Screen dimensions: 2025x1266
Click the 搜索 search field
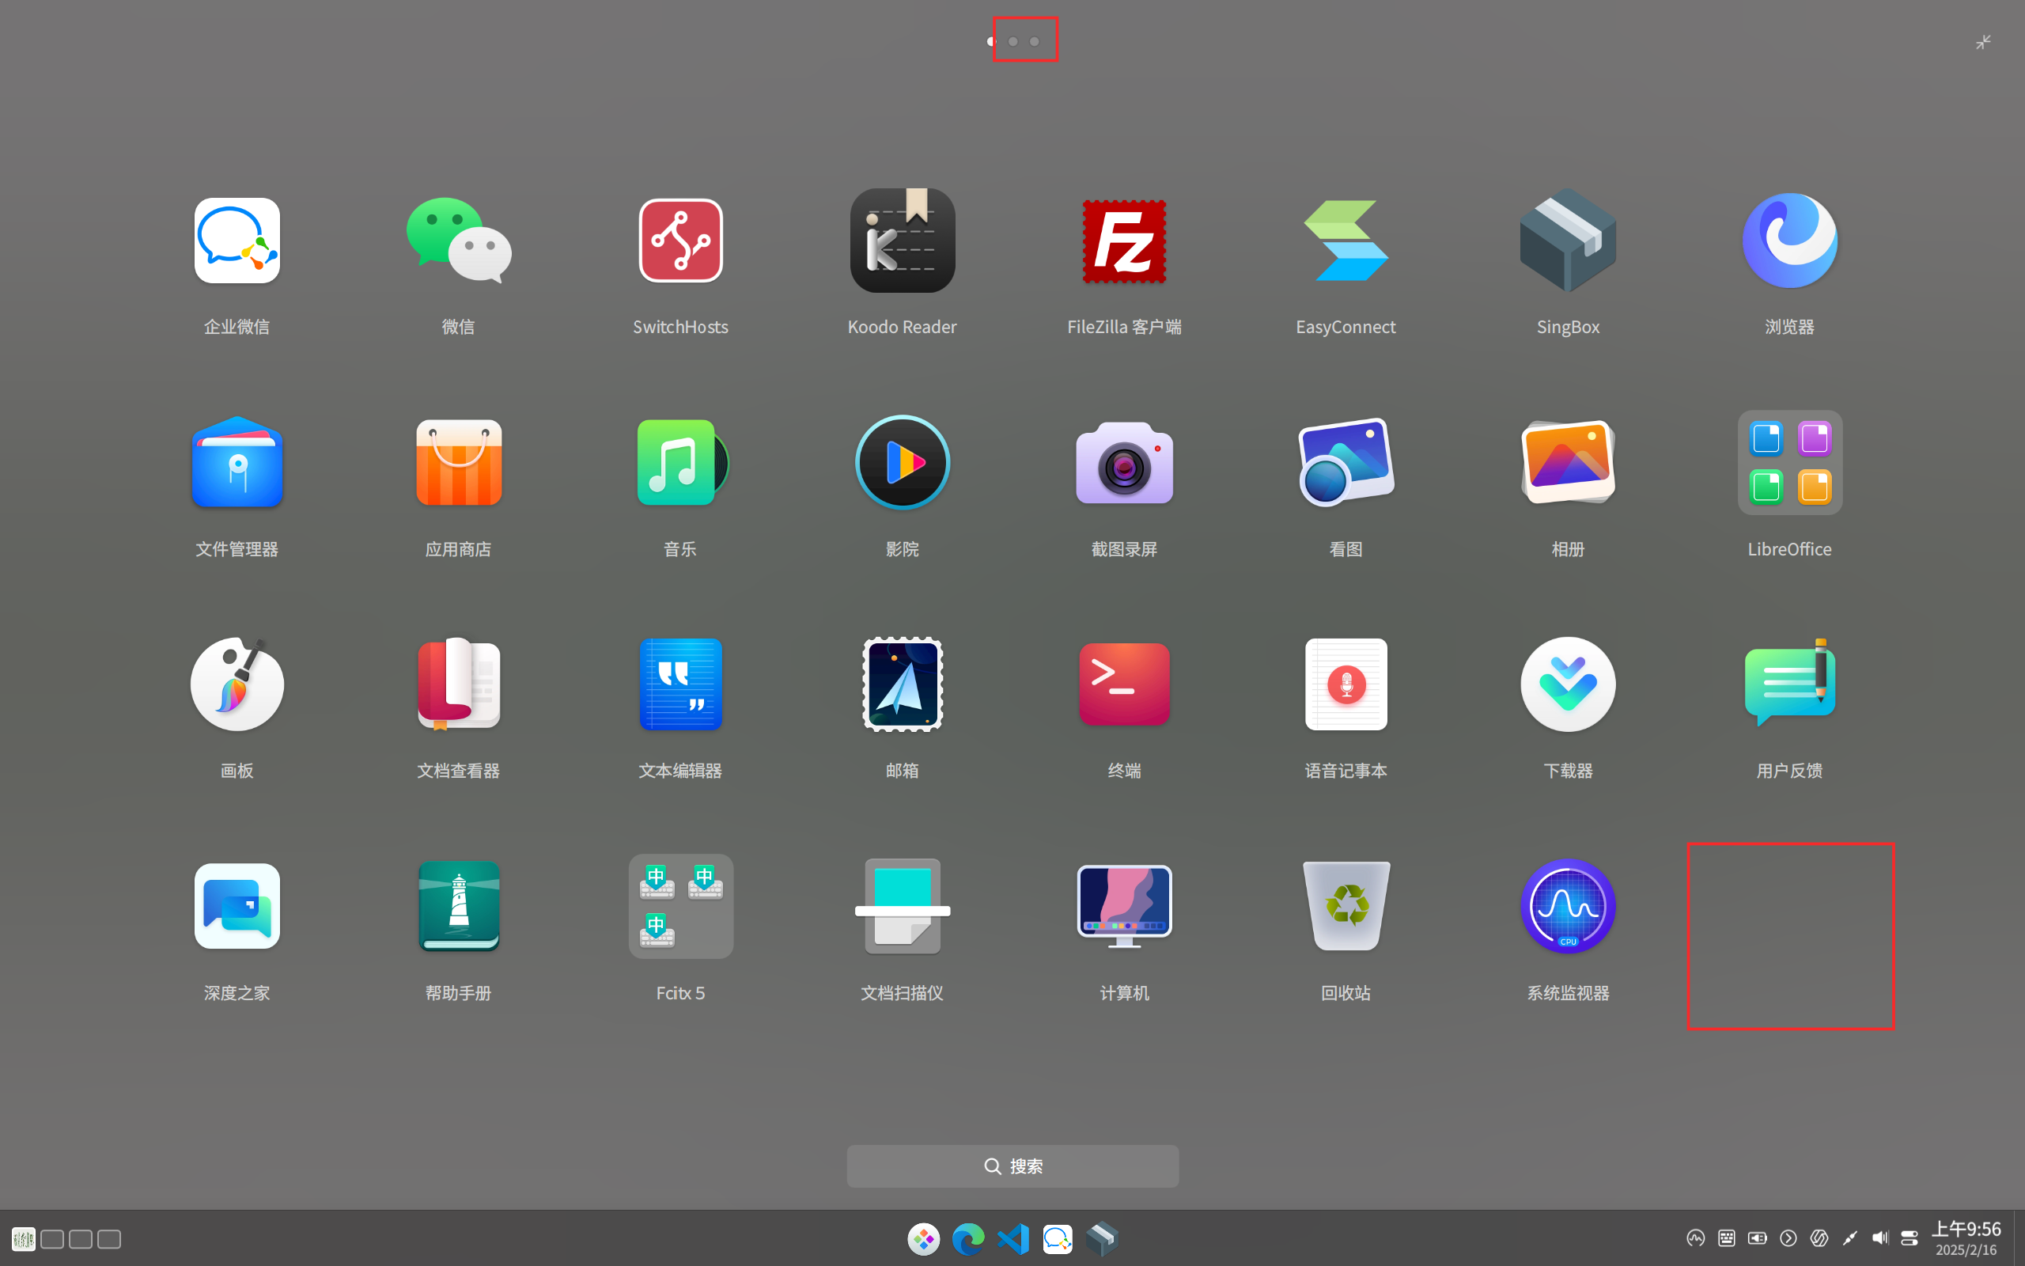[x=1012, y=1166]
